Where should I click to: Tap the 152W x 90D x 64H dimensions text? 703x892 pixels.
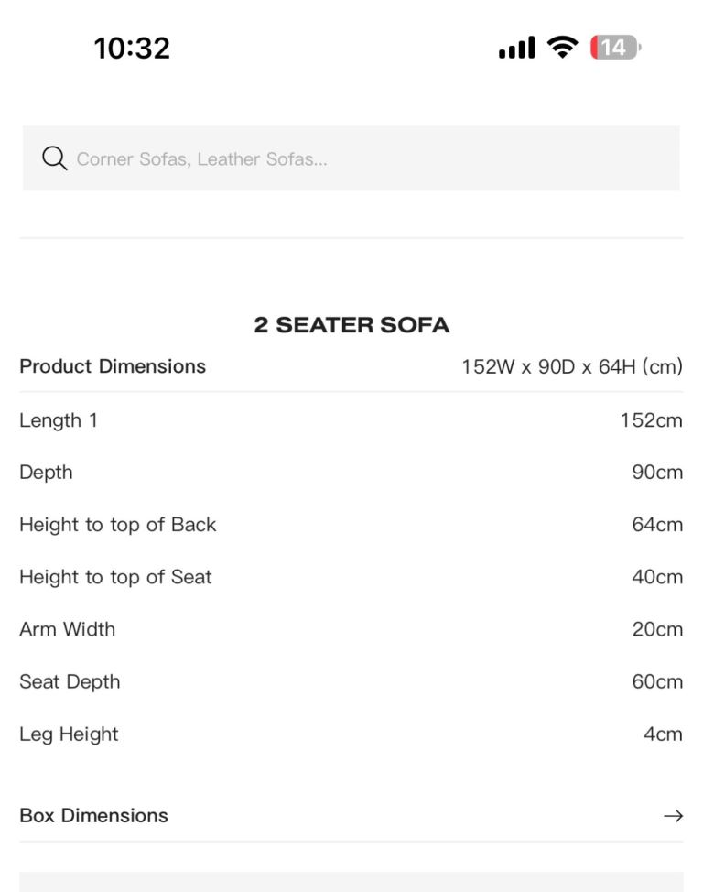click(572, 367)
